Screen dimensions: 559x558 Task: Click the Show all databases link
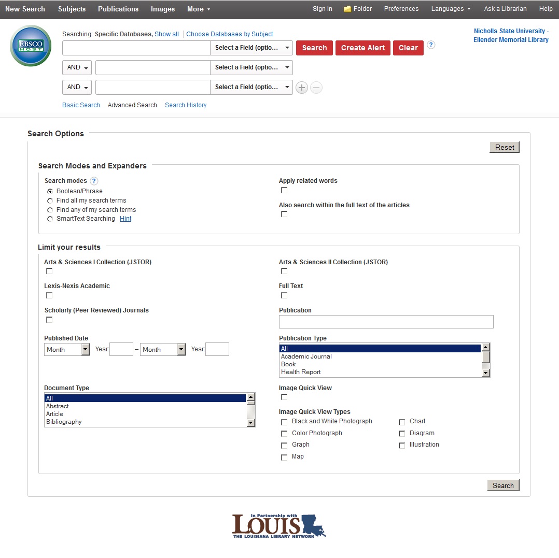click(166, 34)
